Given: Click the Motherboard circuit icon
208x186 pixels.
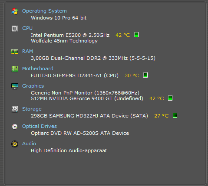Looking at the screenshot, I should (15, 69).
